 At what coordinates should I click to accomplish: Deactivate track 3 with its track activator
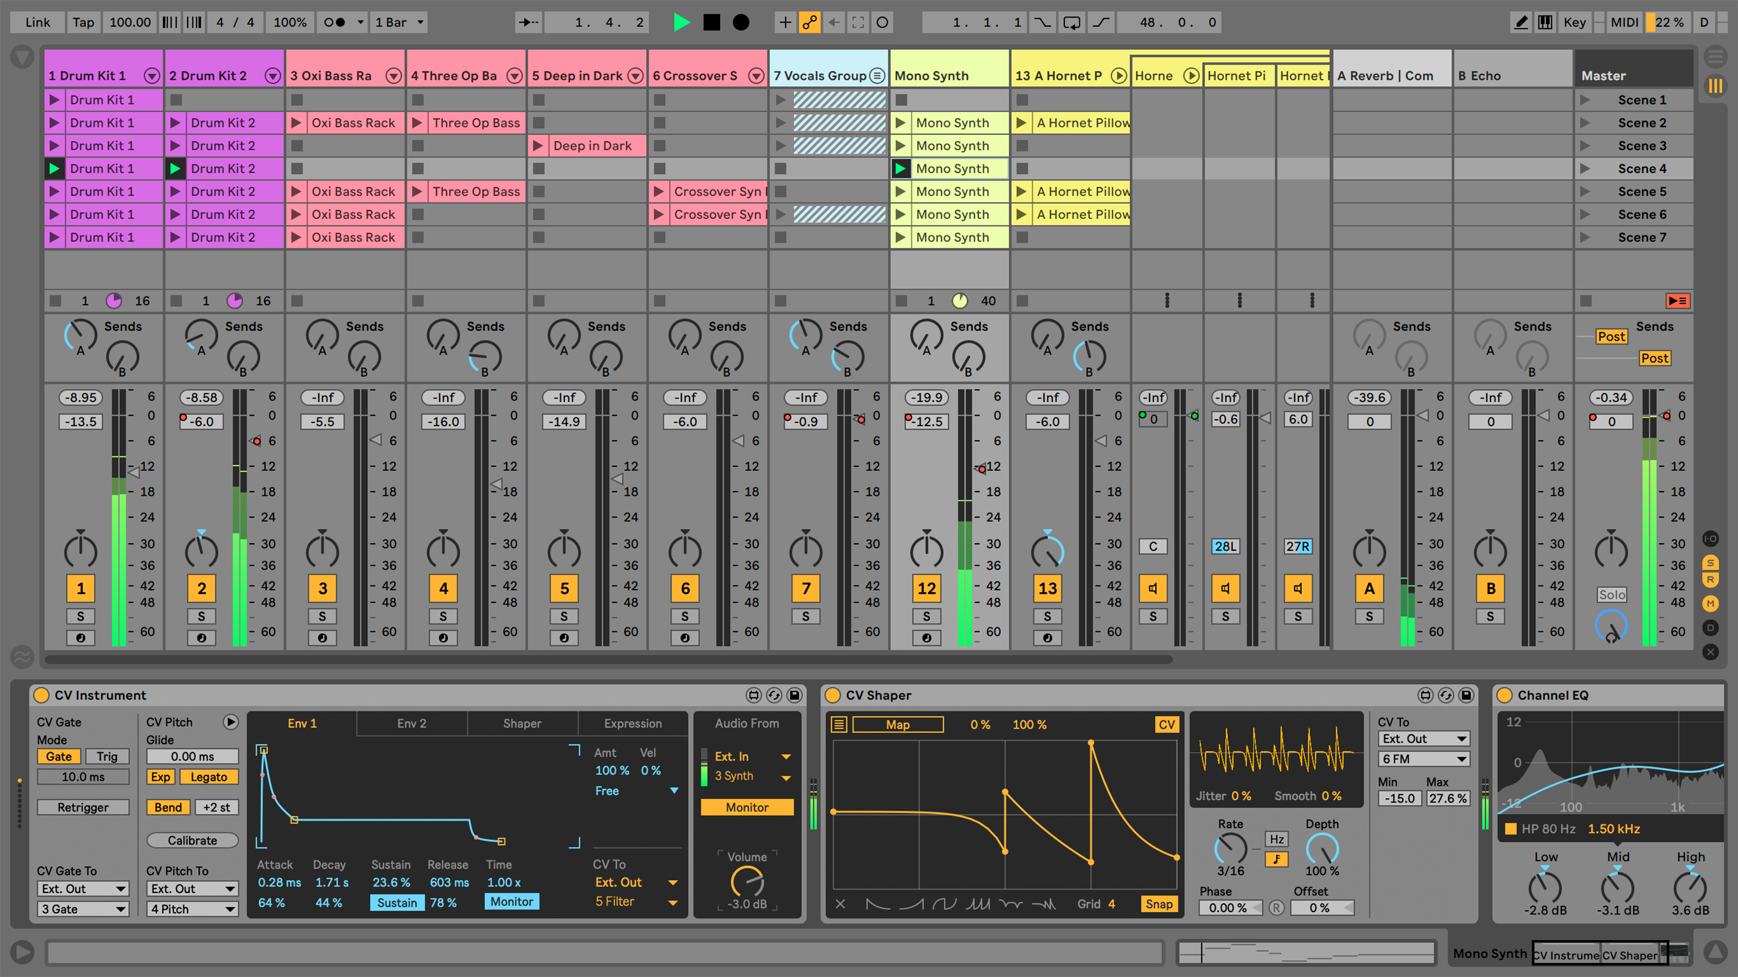click(x=323, y=588)
